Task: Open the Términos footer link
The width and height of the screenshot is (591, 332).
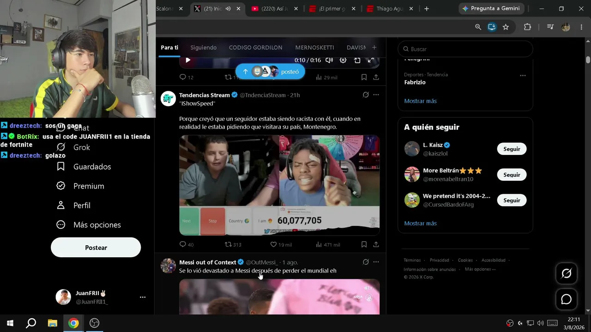Action: coord(412,260)
